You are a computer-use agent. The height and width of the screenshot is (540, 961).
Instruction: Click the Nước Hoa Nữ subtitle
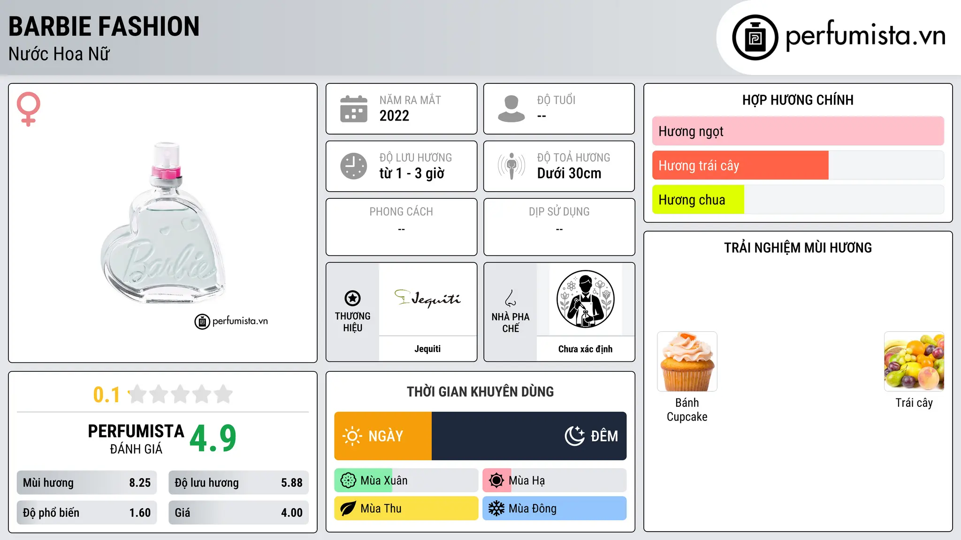pos(59,54)
